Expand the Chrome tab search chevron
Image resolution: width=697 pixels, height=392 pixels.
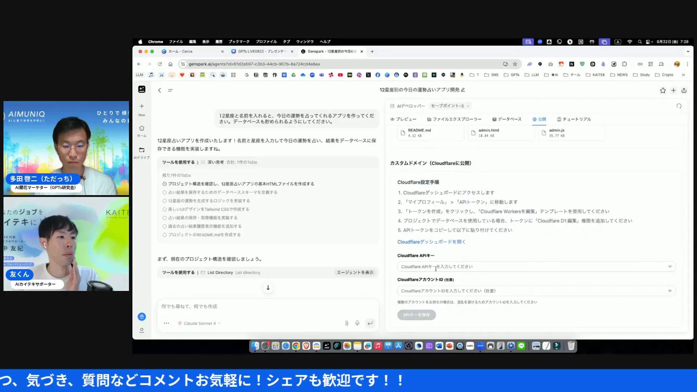(688, 52)
